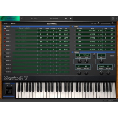Toggle Voice 4 play LED
The height and width of the screenshot is (118, 118).
[5, 42]
